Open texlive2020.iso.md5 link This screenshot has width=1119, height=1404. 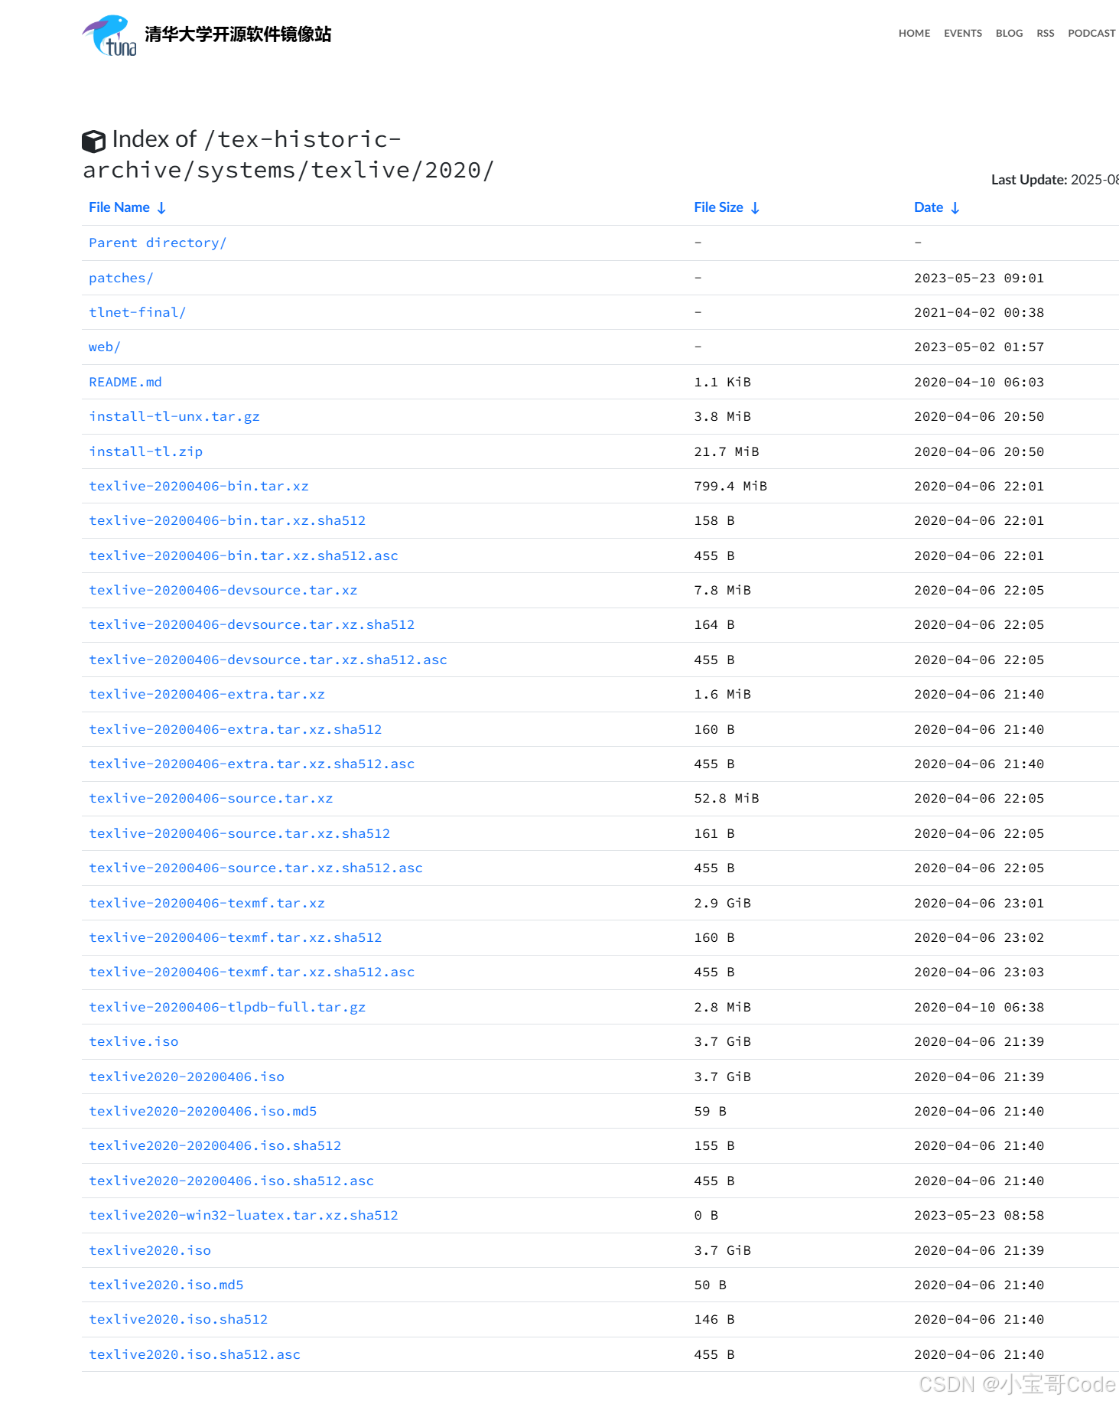point(166,1285)
